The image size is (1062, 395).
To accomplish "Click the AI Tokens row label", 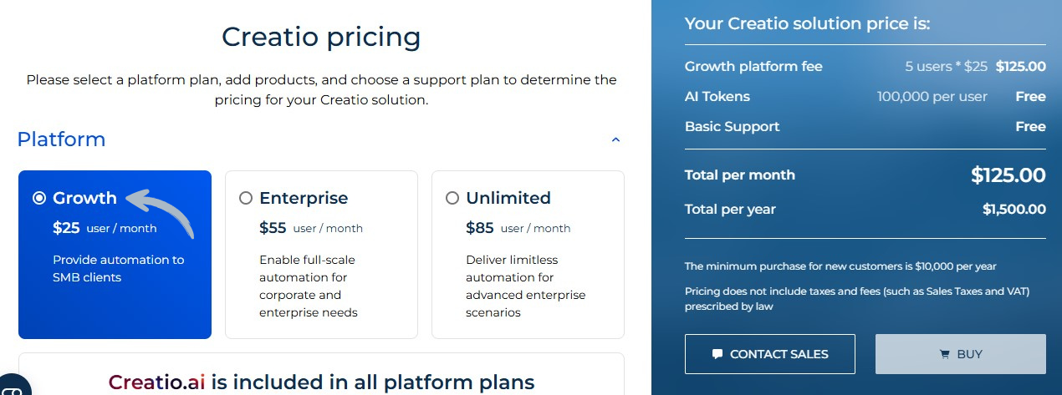I will [x=717, y=97].
